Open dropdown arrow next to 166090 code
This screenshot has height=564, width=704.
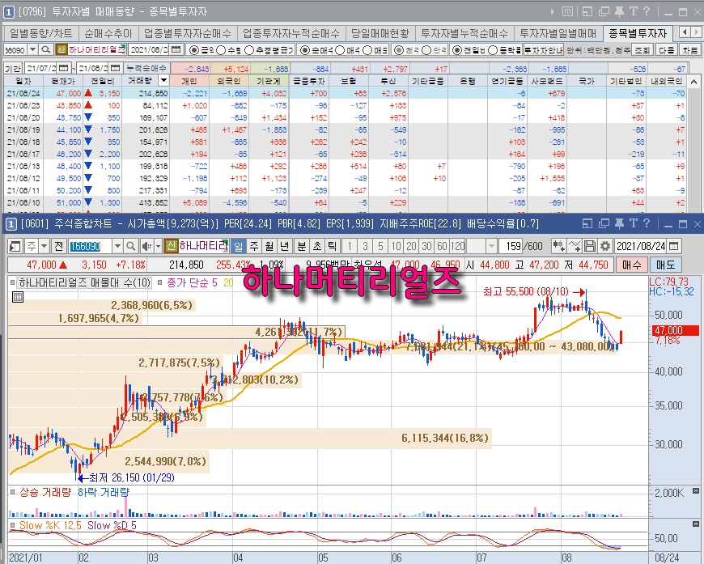click(x=117, y=246)
